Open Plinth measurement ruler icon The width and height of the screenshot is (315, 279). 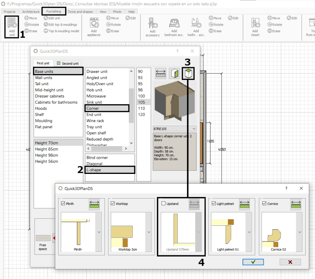click(94, 204)
